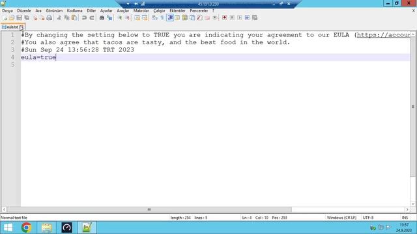Open Folder as Workspace icon
The width and height of the screenshot is (417, 234).
click(x=207, y=18)
